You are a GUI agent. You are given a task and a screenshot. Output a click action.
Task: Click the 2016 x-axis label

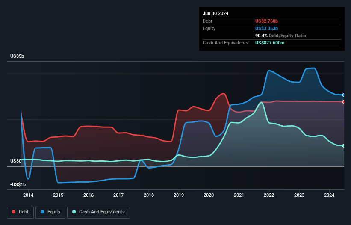pos(88,195)
